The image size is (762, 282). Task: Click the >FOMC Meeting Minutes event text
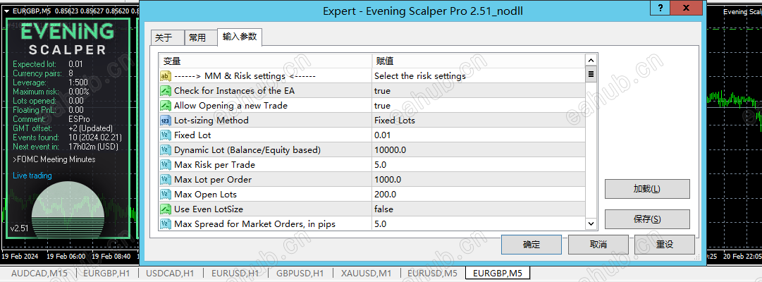click(54, 159)
